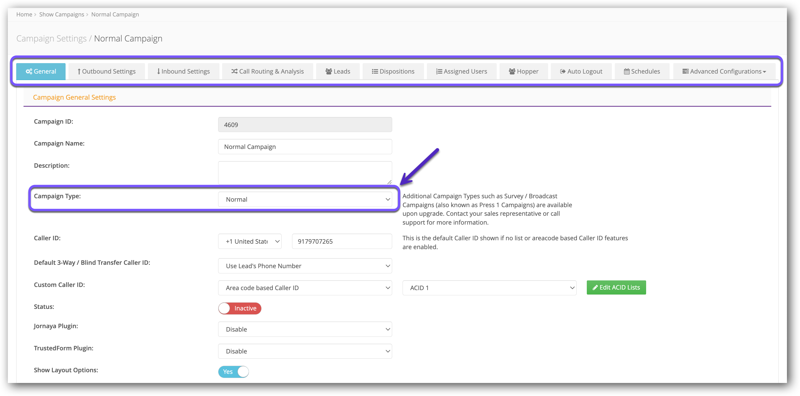Click the gears icon on General tab
The width and height of the screenshot is (800, 396).
pyautogui.click(x=28, y=71)
